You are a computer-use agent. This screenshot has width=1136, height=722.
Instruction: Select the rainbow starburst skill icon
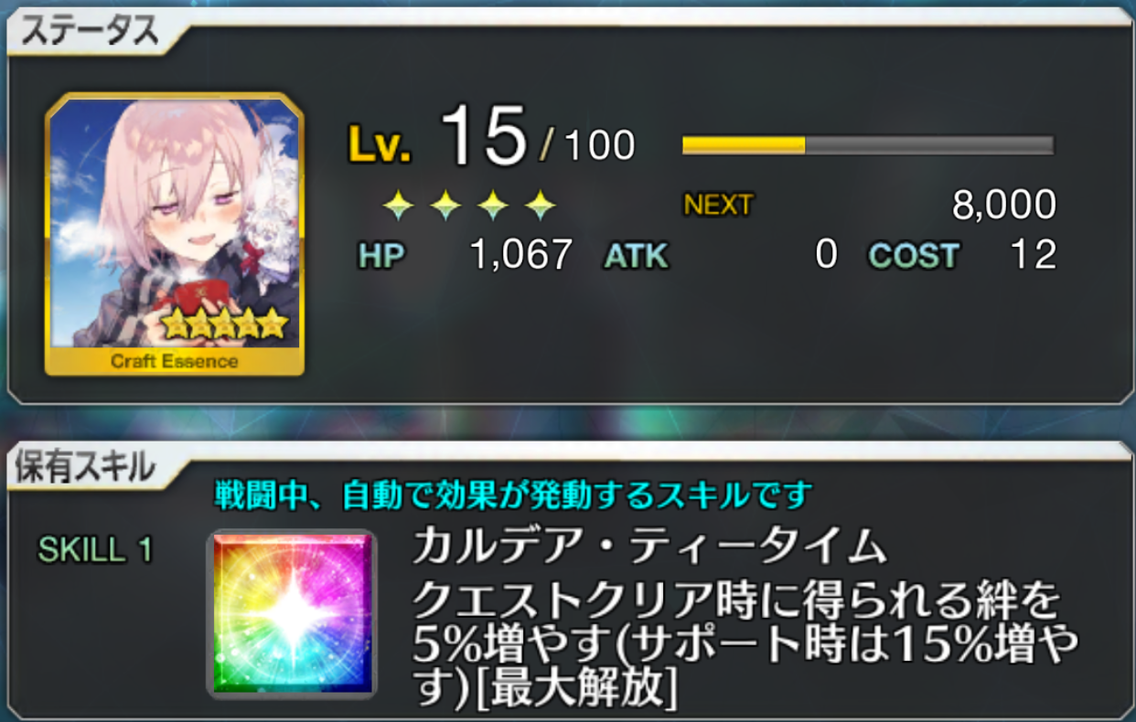(293, 614)
